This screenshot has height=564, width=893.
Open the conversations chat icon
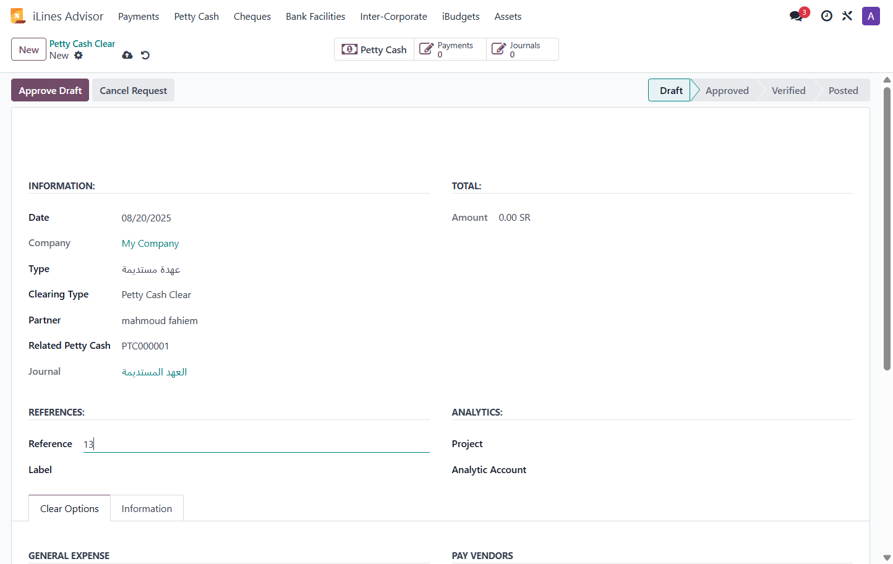click(x=797, y=16)
